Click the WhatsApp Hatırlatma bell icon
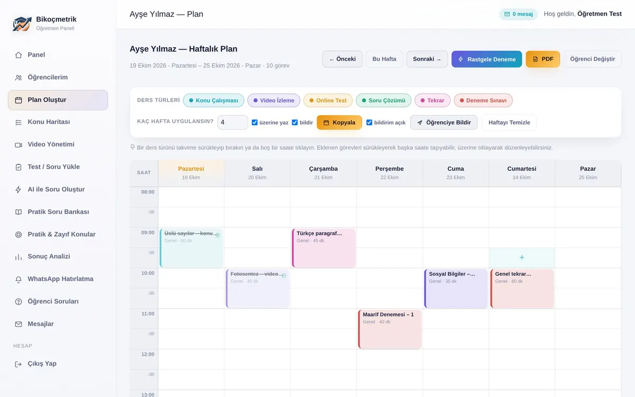 (x=19, y=279)
